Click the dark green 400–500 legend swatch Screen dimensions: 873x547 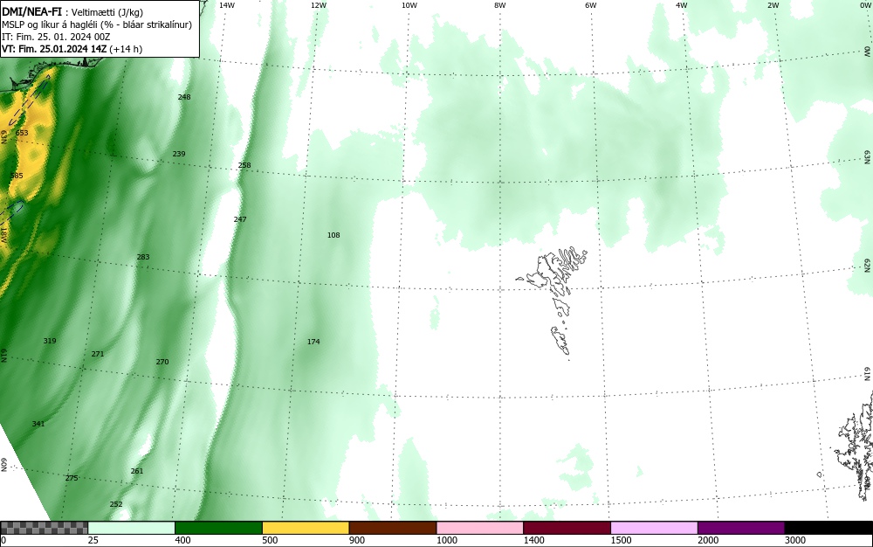tap(218, 528)
